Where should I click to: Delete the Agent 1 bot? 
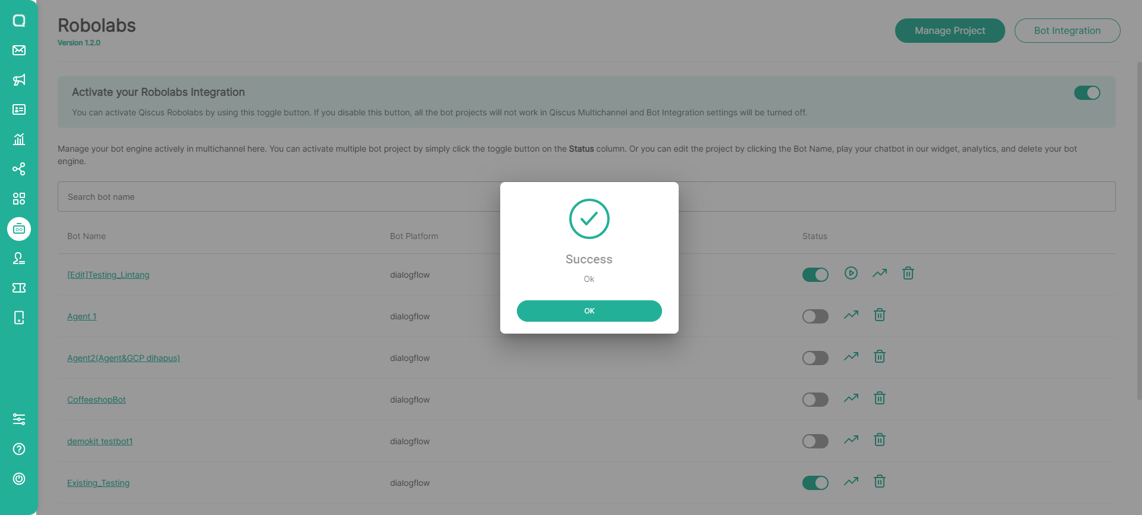tap(880, 315)
